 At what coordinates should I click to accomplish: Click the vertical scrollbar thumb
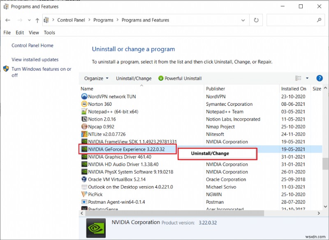pyautogui.click(x=325, y=163)
